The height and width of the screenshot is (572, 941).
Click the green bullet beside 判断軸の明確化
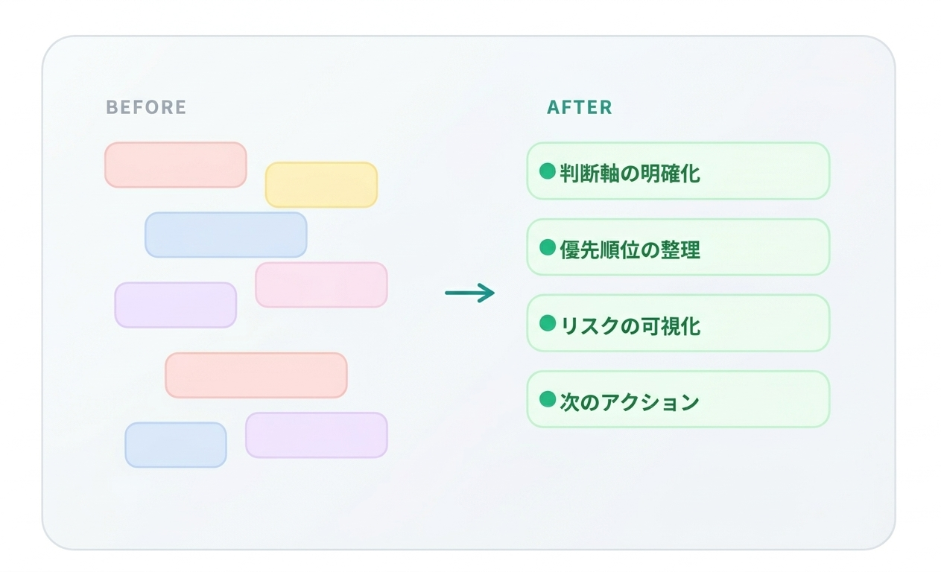[x=548, y=171]
